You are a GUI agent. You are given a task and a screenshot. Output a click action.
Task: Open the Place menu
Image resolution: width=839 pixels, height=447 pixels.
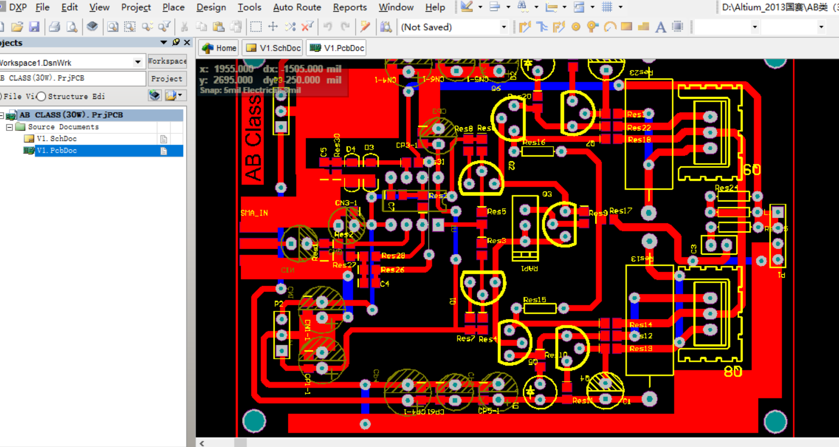(x=173, y=7)
